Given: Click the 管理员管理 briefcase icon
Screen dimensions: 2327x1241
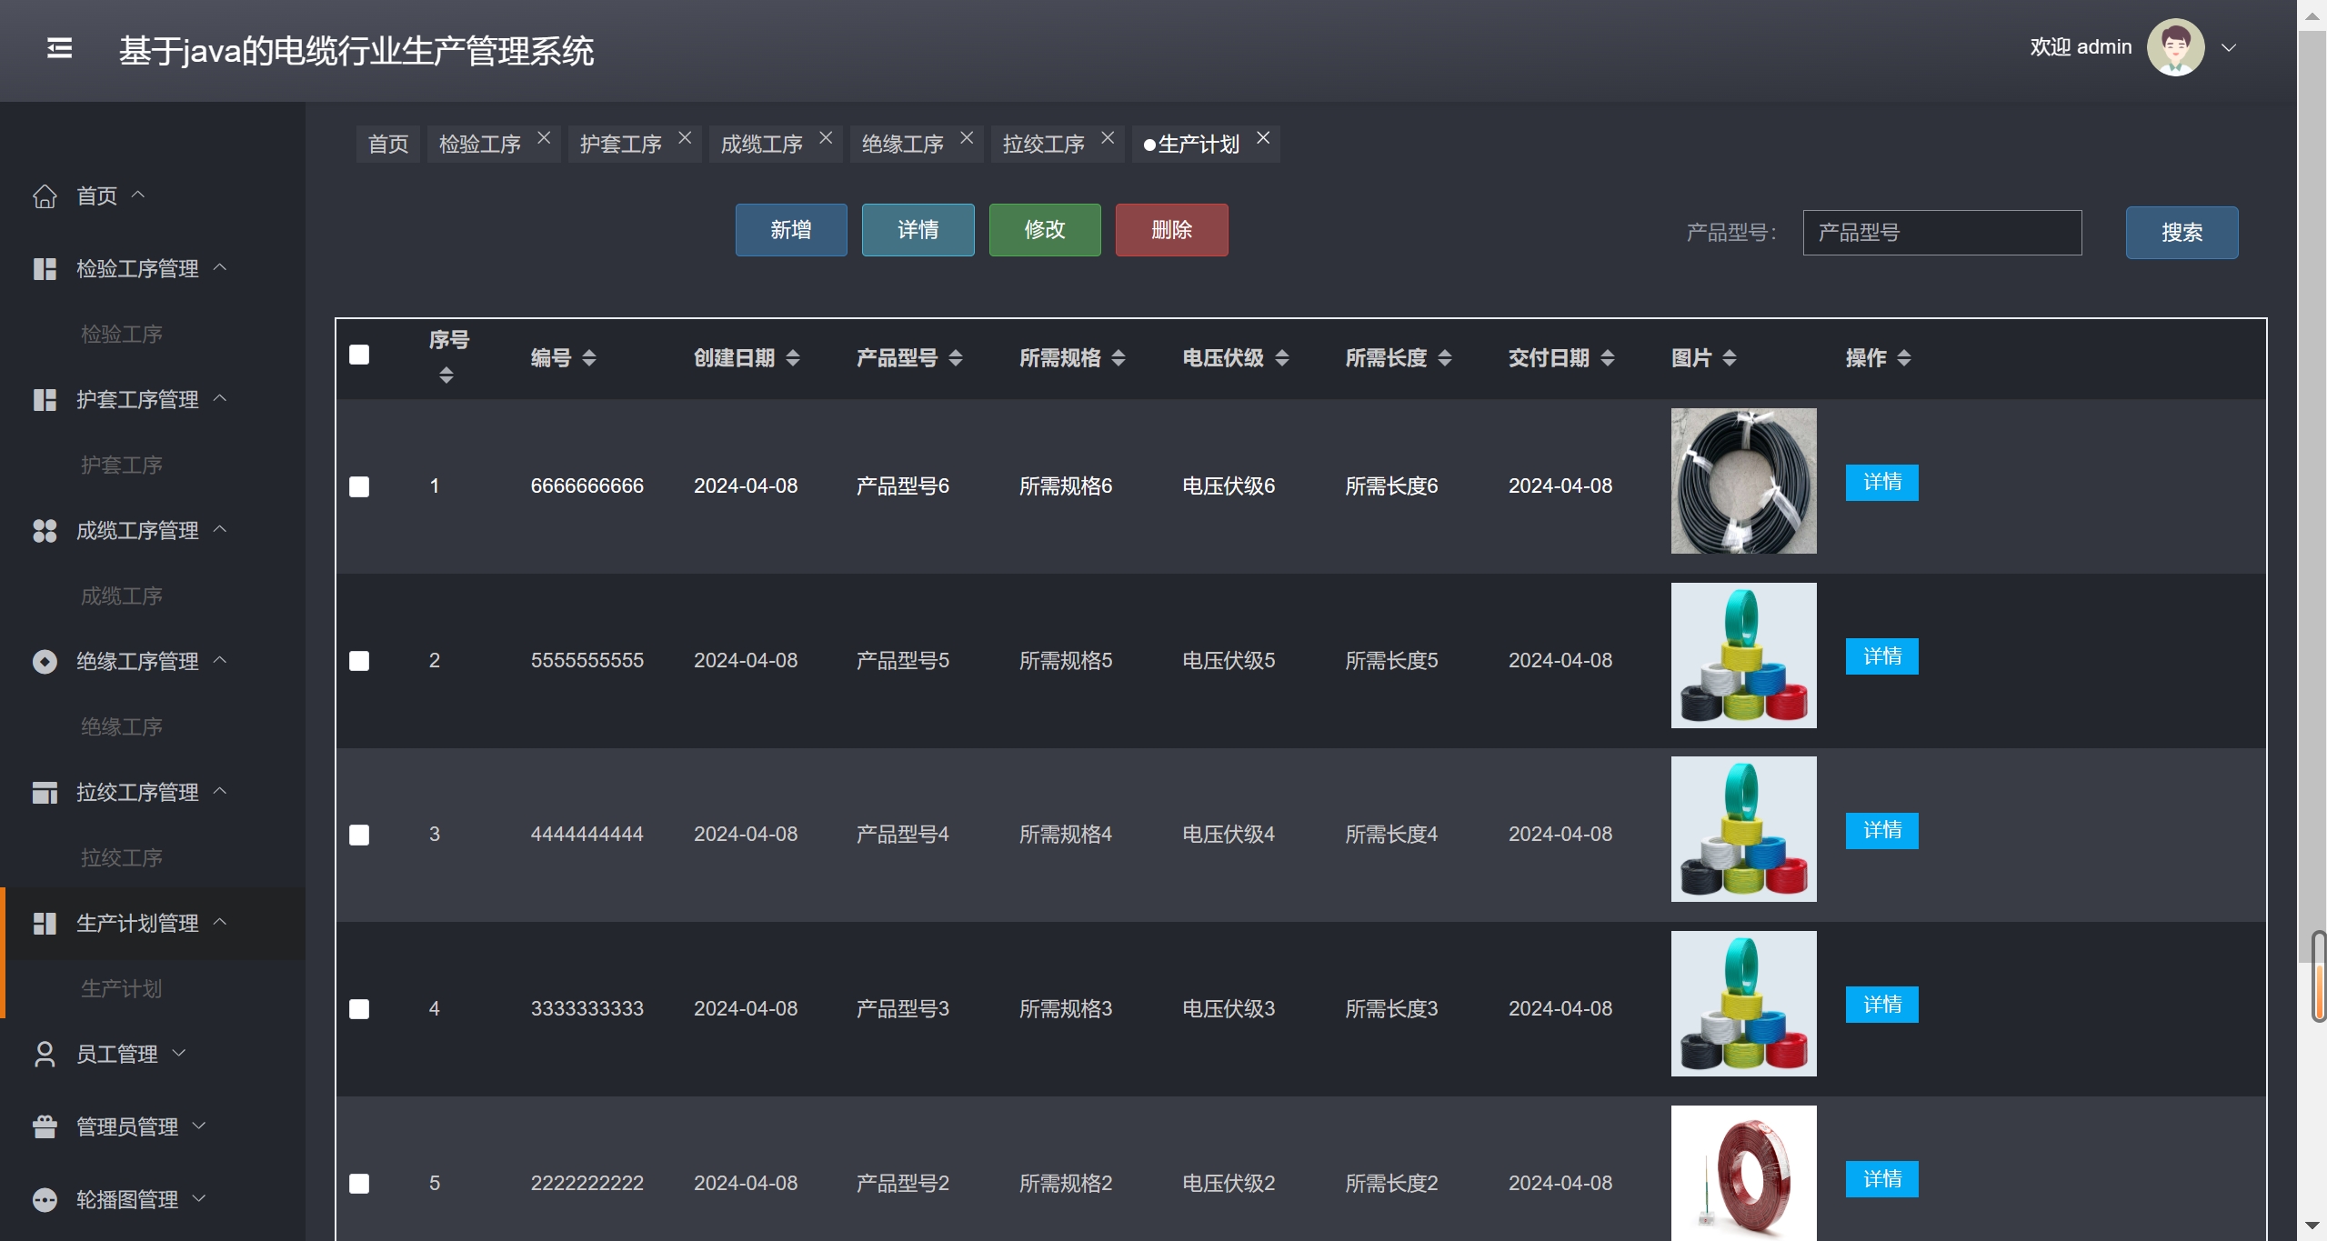Looking at the screenshot, I should point(45,1127).
